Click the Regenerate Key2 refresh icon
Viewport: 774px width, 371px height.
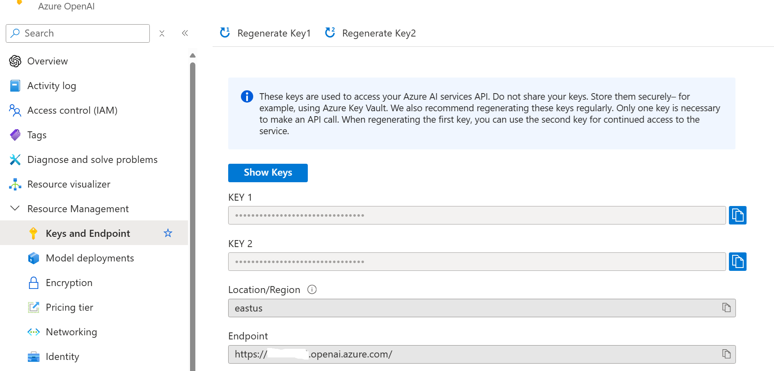point(330,32)
